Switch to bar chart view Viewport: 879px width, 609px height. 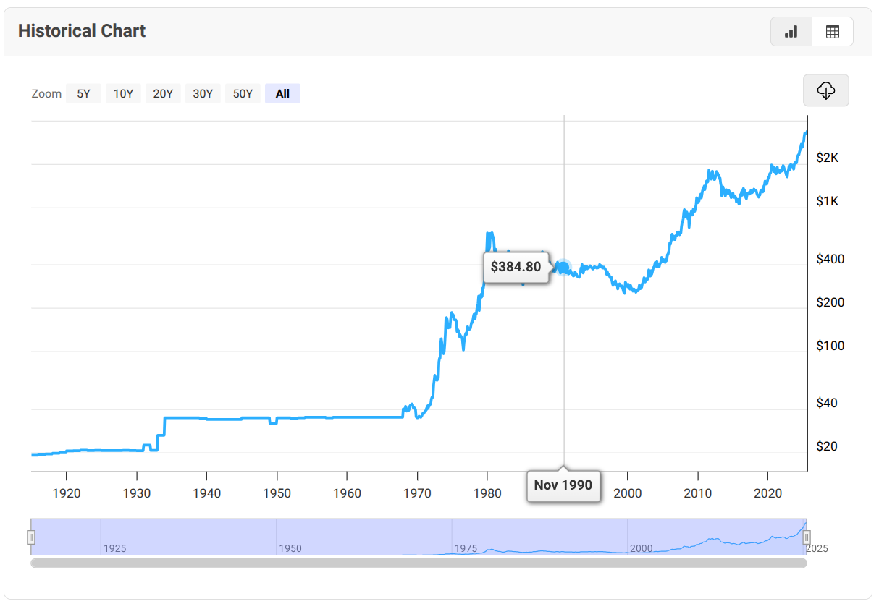(x=791, y=32)
